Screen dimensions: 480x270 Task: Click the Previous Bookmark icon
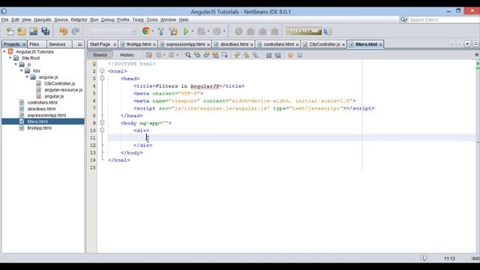click(237, 55)
